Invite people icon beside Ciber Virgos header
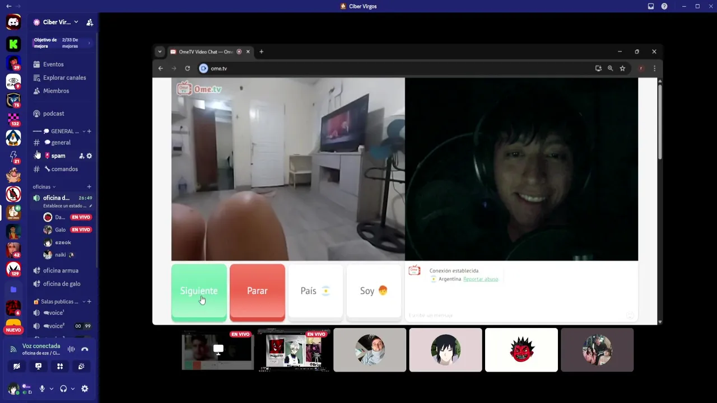717x403 pixels. click(x=90, y=22)
